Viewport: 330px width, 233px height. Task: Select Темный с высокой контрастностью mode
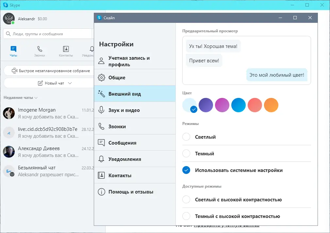click(x=186, y=216)
